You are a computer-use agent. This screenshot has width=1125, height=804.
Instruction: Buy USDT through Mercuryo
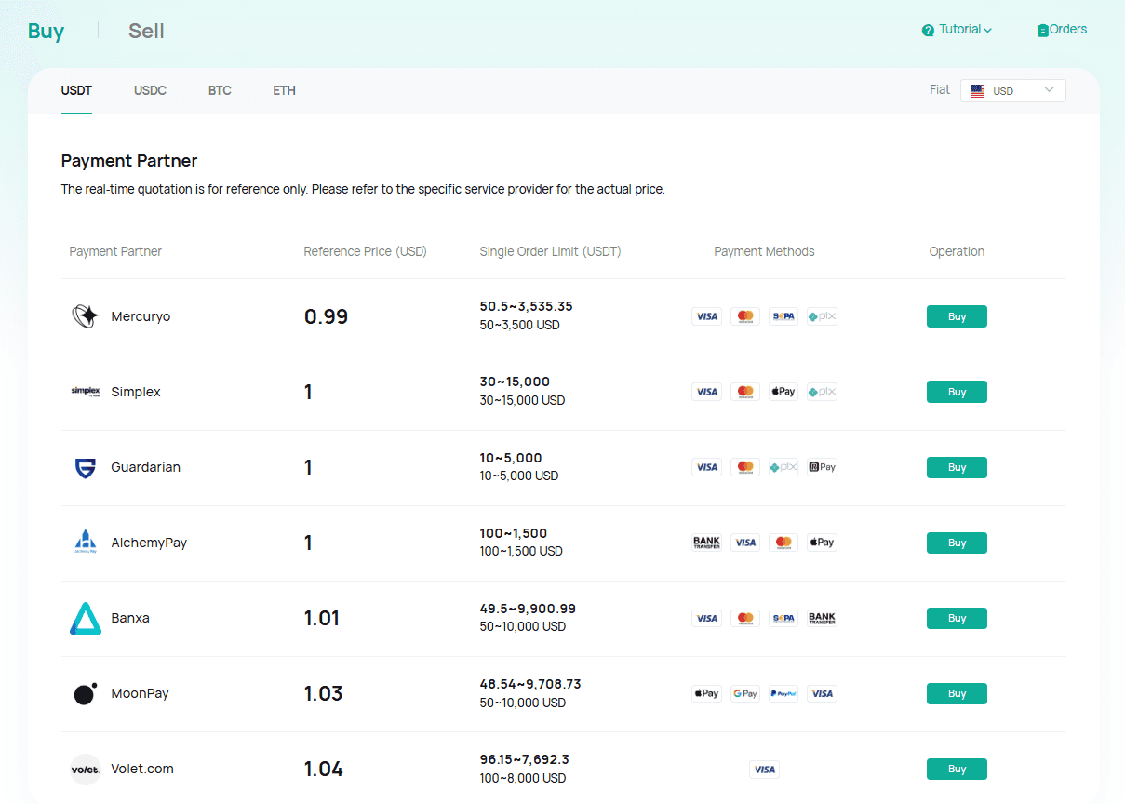[x=957, y=316]
